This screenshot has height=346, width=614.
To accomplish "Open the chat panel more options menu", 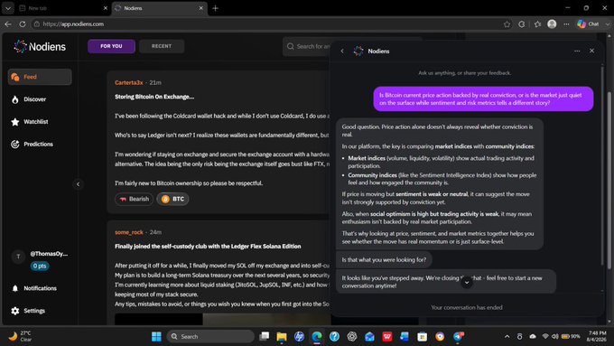I will [577, 51].
